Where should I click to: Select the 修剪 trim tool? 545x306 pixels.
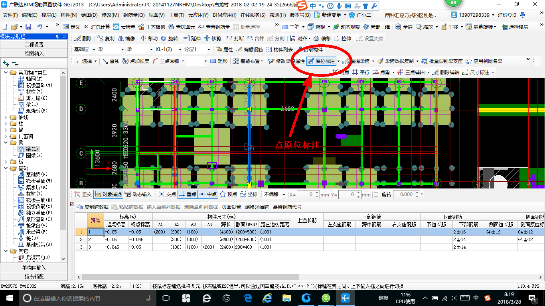click(212, 39)
